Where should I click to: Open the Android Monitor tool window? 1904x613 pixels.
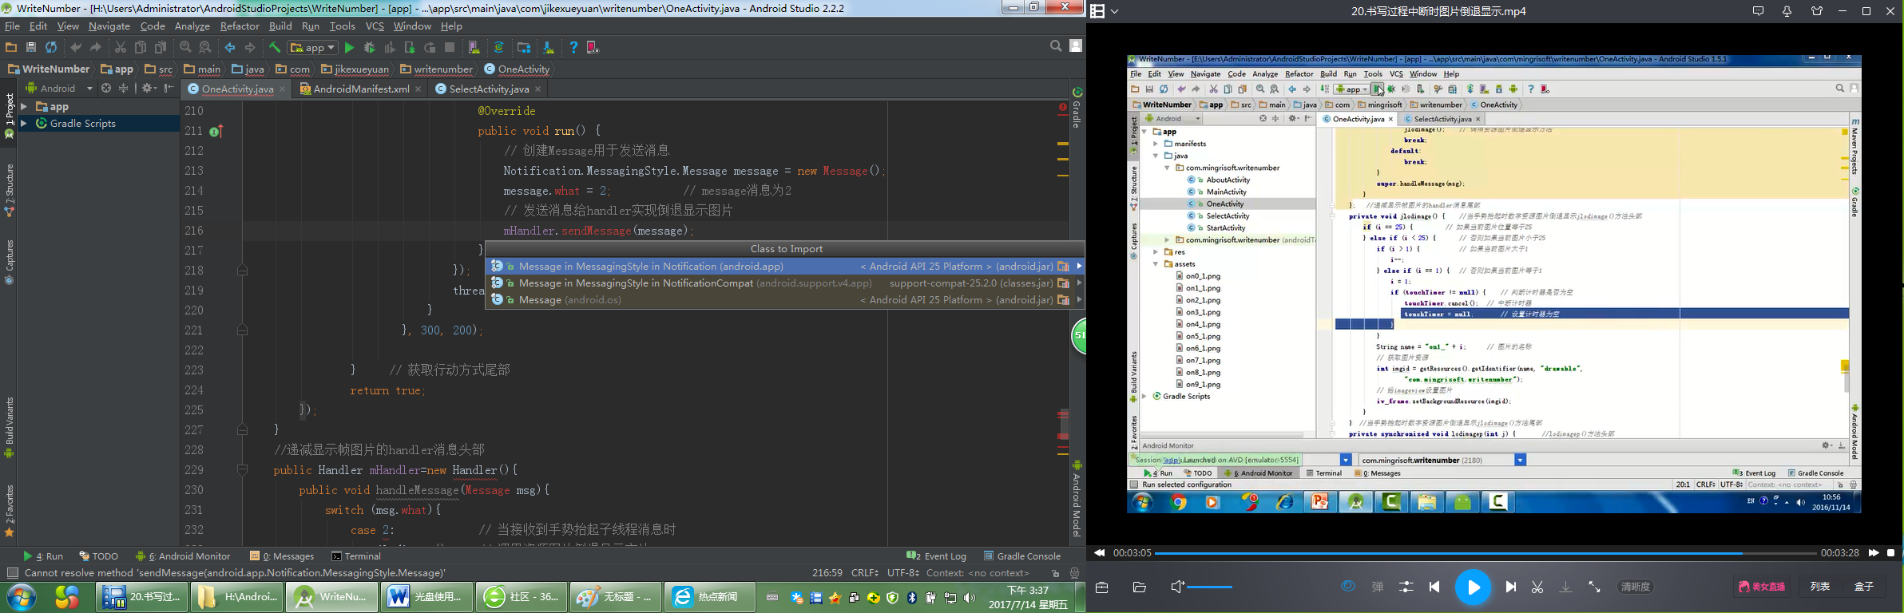point(183,556)
